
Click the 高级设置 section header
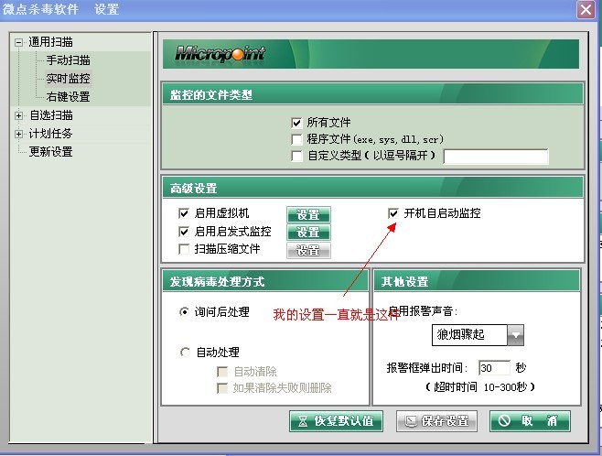(x=372, y=189)
